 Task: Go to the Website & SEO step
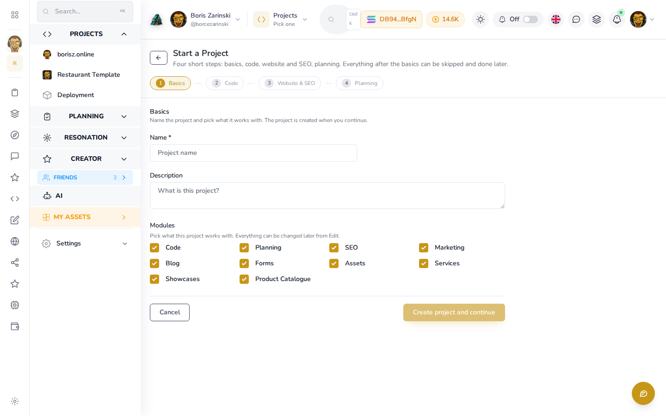(x=290, y=83)
